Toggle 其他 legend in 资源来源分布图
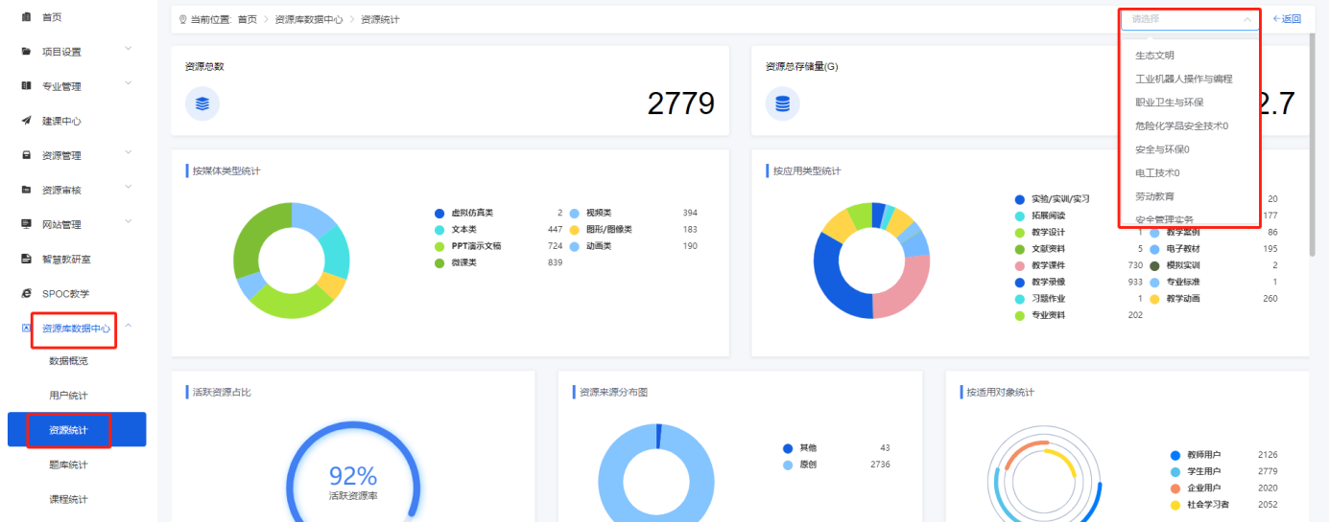This screenshot has width=1329, height=522. (788, 448)
